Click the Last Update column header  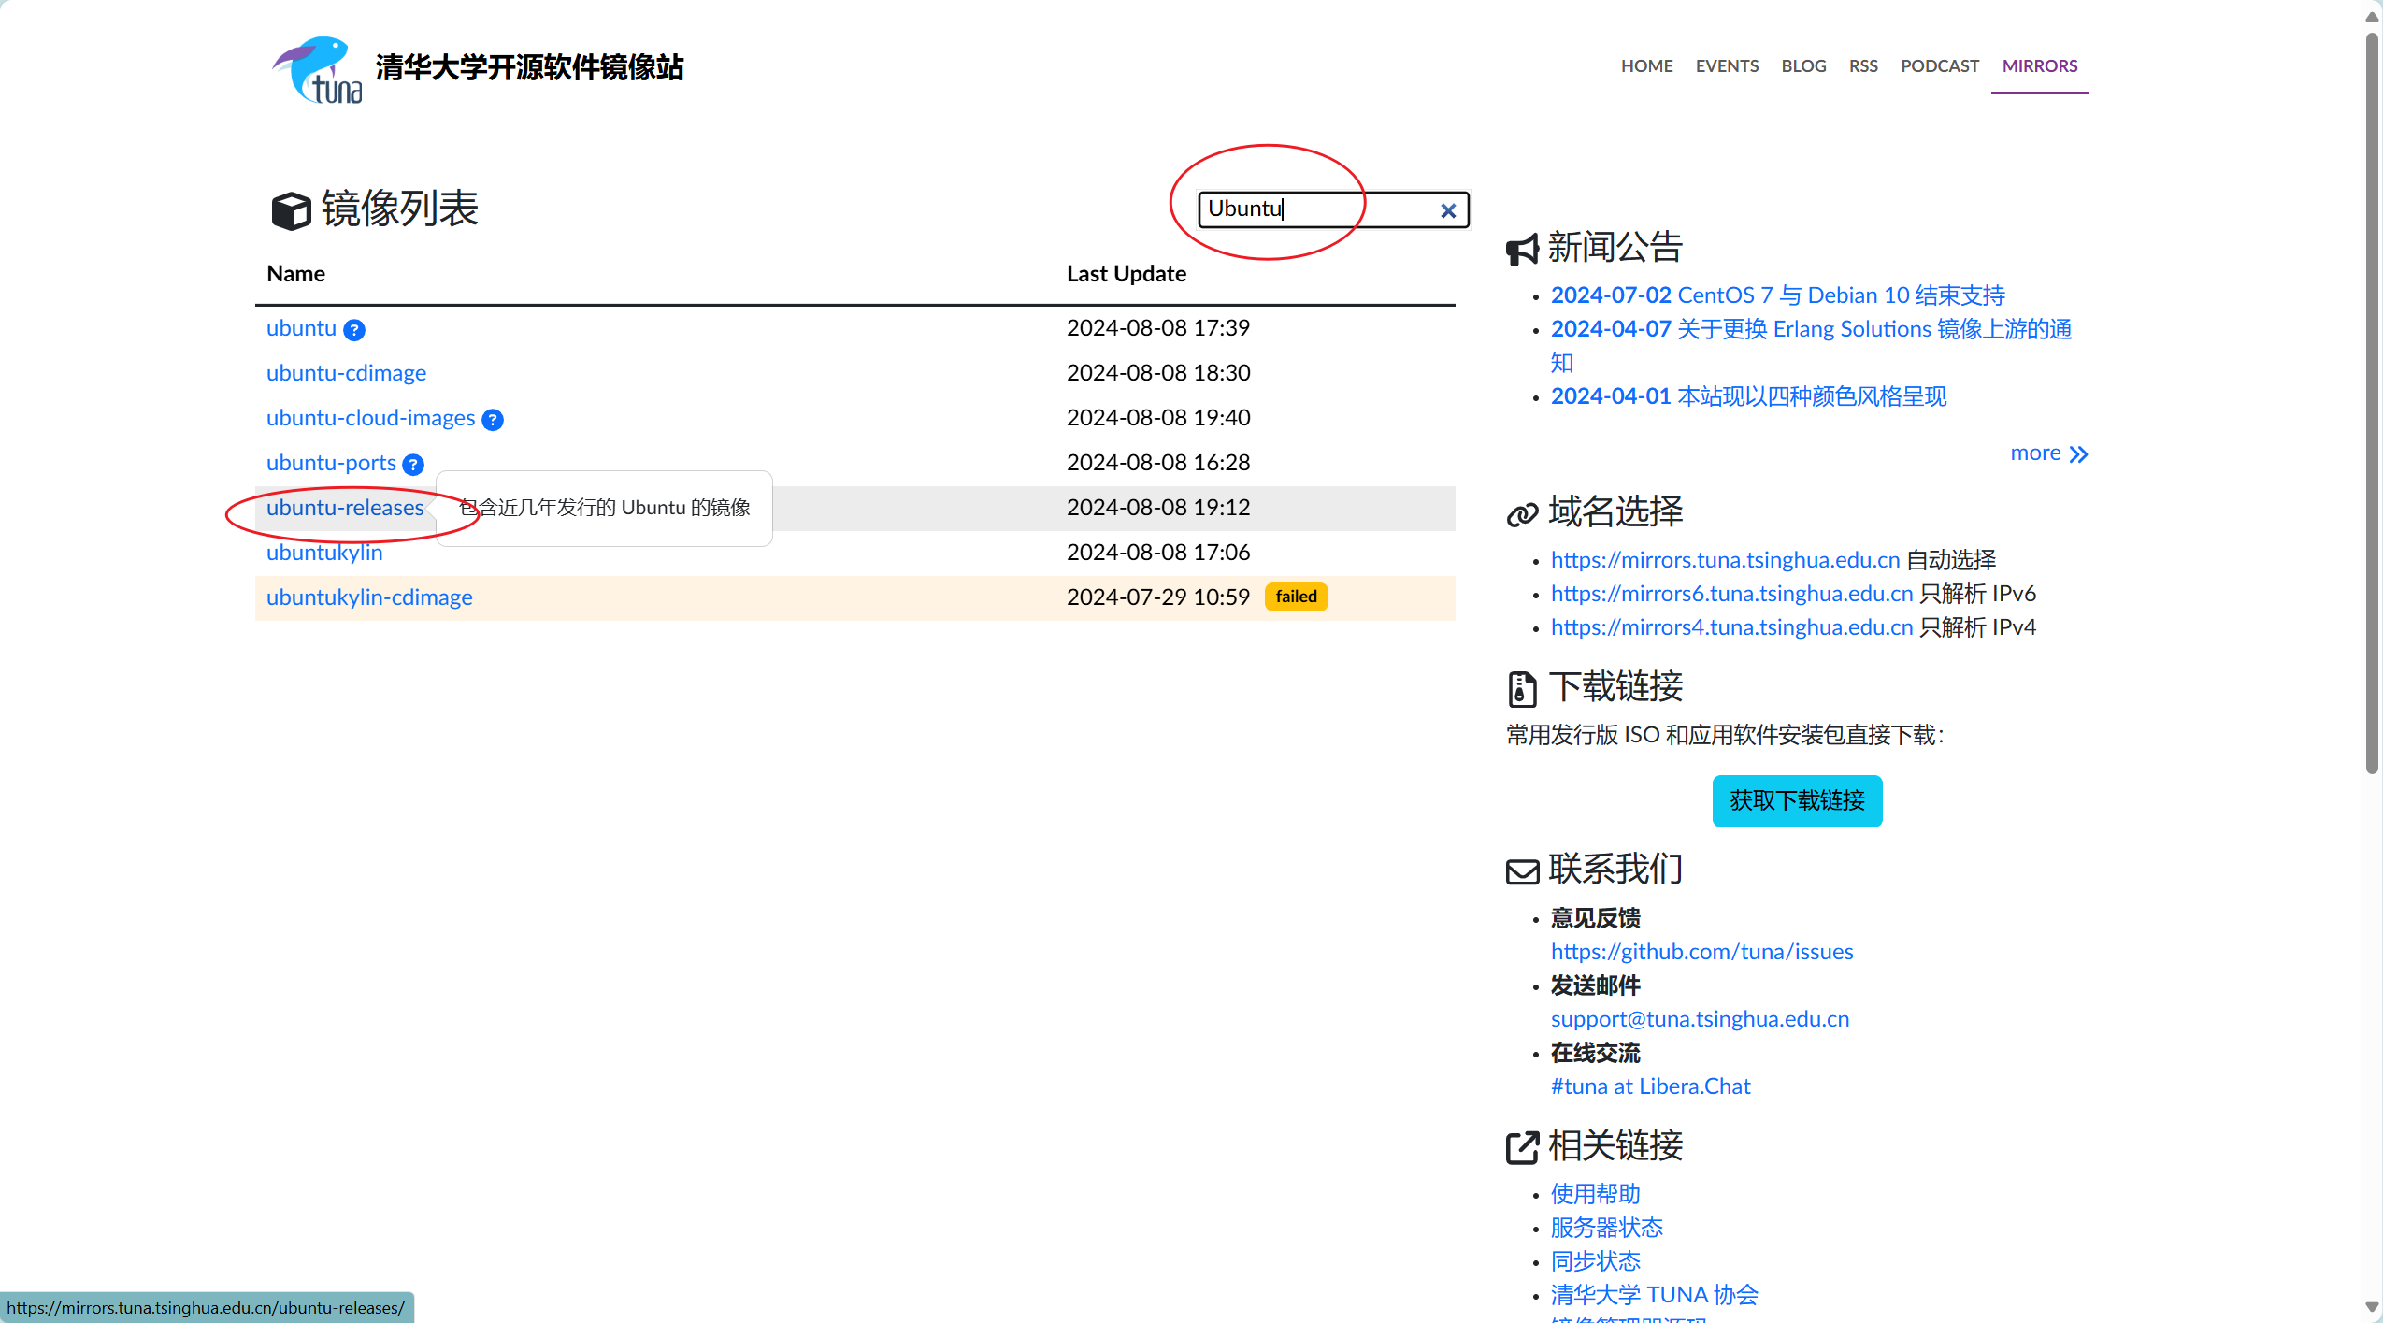[x=1127, y=274]
